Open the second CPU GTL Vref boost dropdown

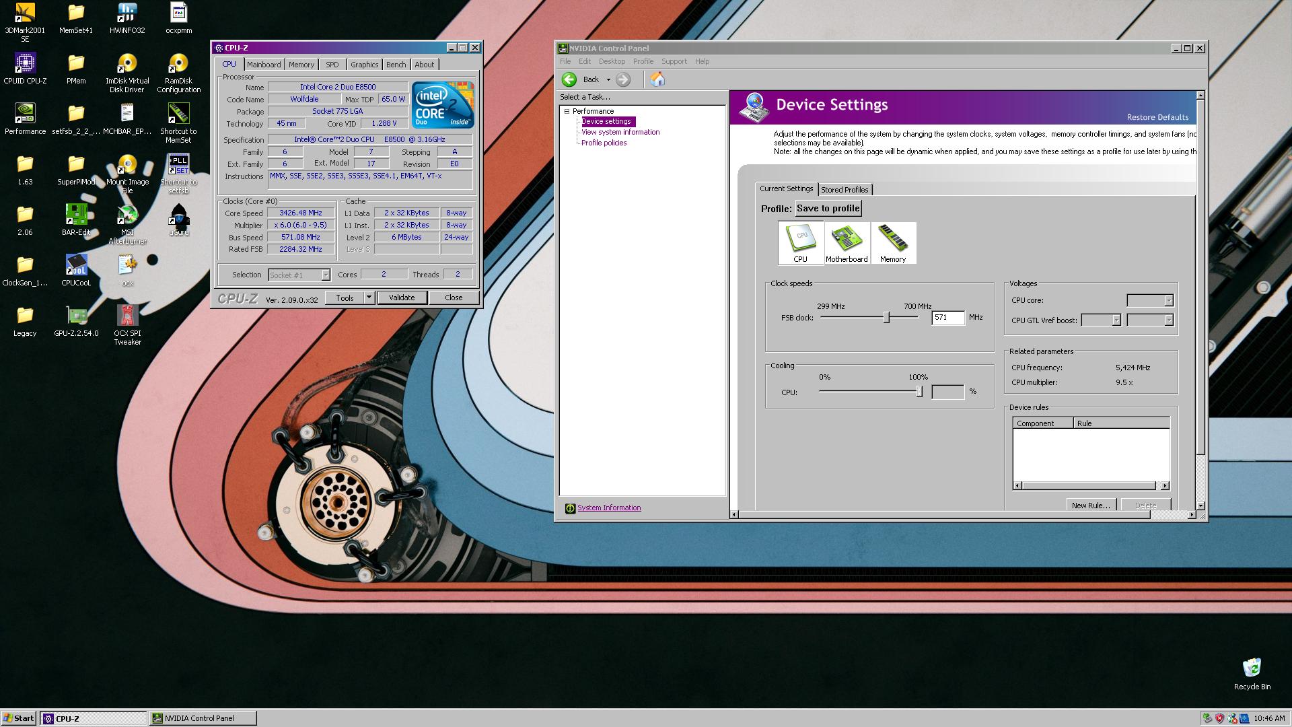[1168, 320]
